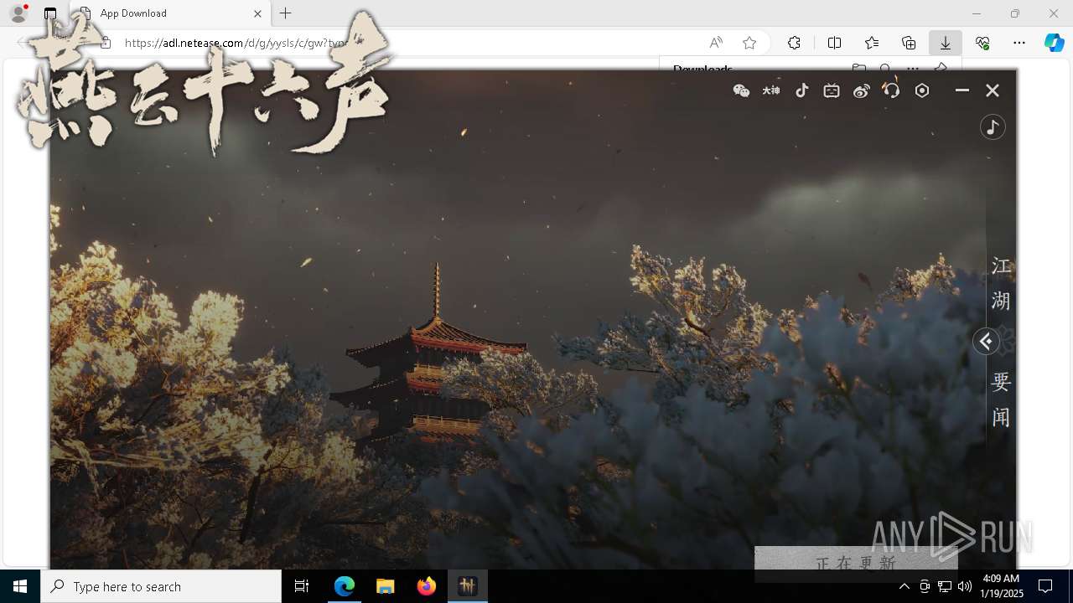The height and width of the screenshot is (603, 1073).
Task: Open the TikTok/Douyin icon in launcher
Action: 802,90
